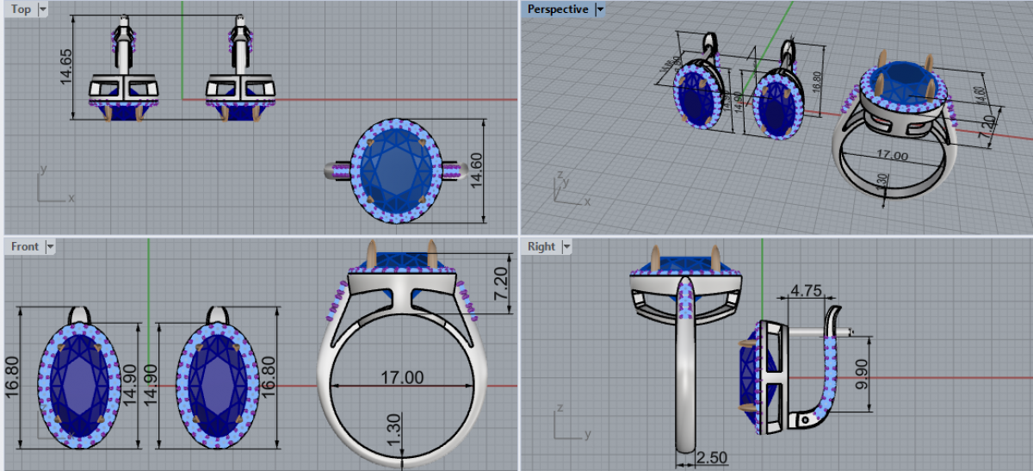The image size is (1033, 471).
Task: Click the world axes icon in Right viewport
Action: point(570,422)
